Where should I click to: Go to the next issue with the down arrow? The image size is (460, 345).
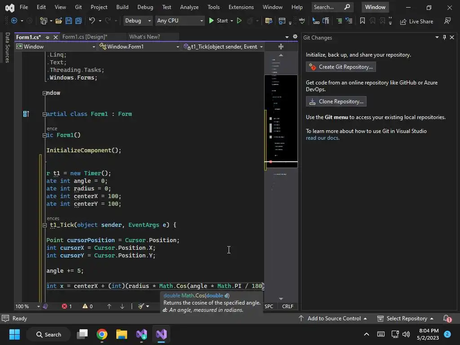(x=122, y=306)
